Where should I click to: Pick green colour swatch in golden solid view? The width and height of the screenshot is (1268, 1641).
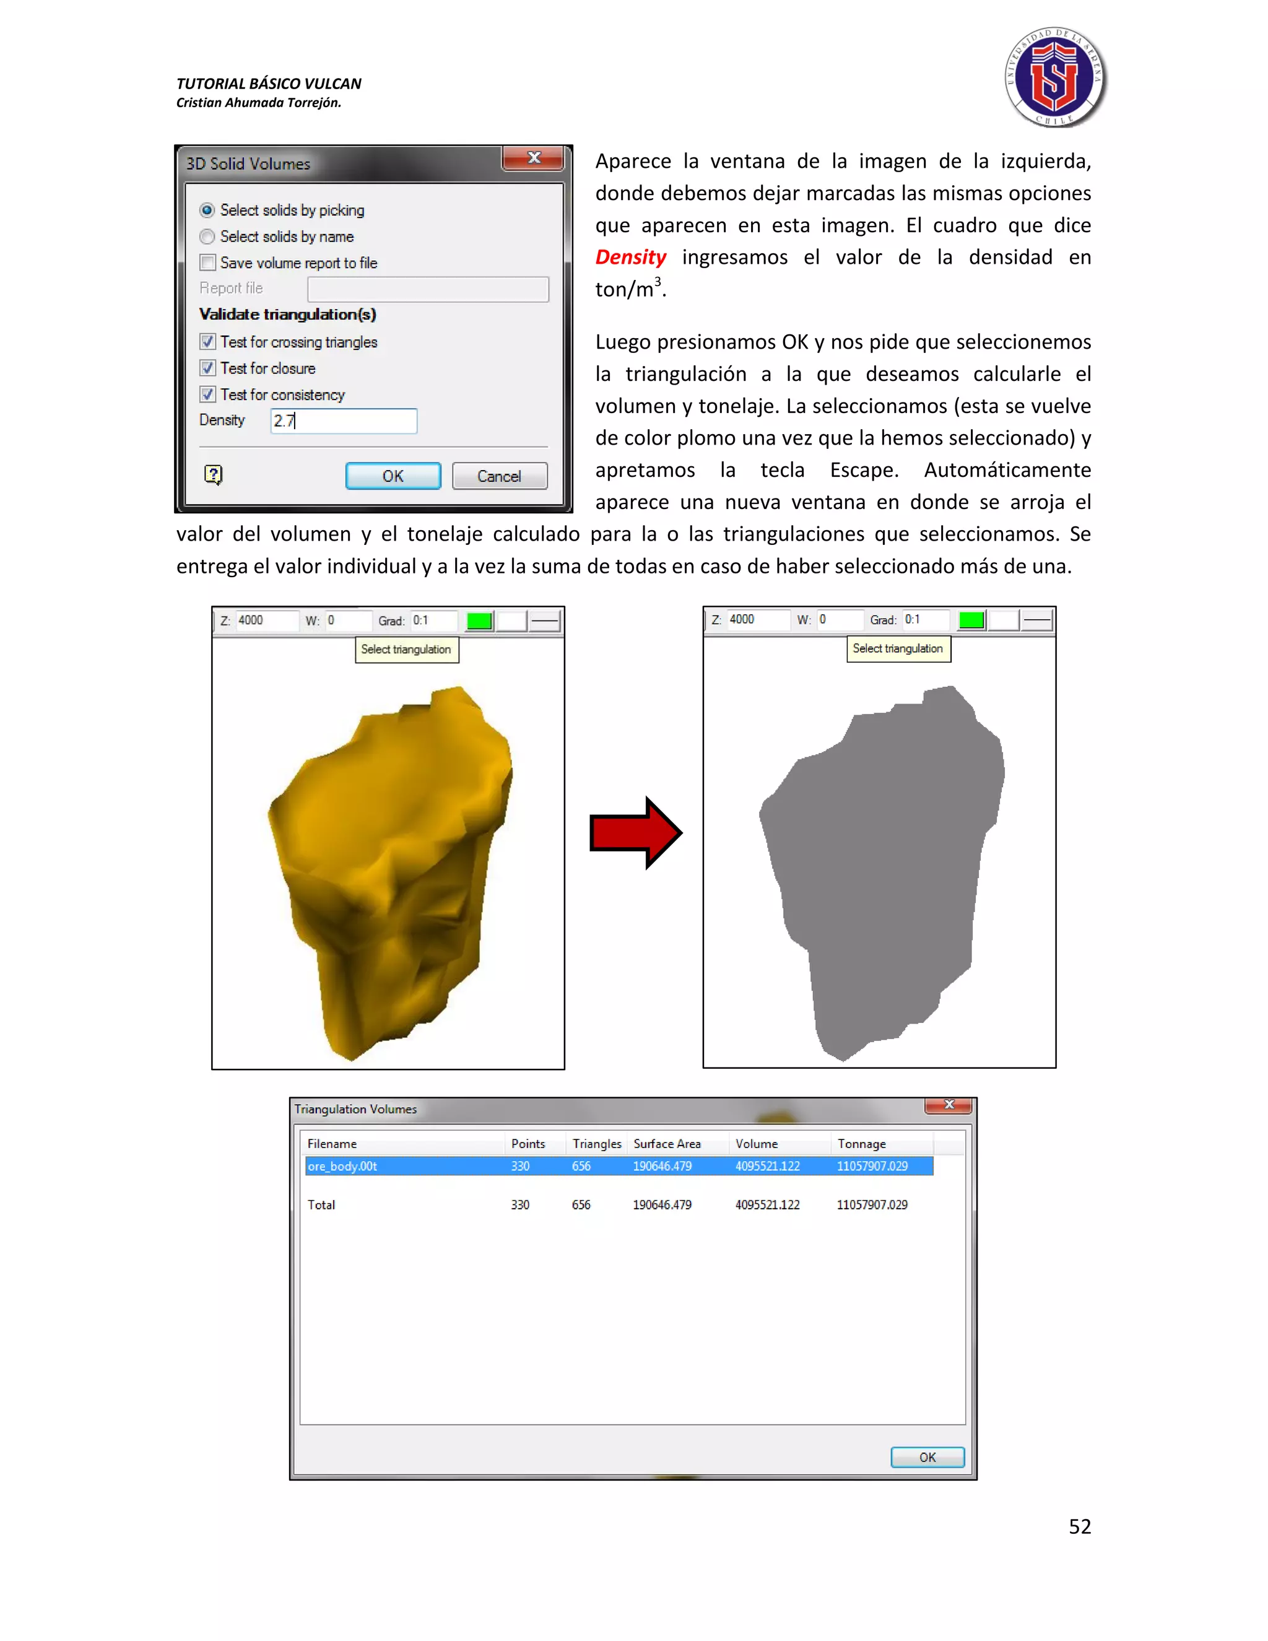tap(479, 621)
